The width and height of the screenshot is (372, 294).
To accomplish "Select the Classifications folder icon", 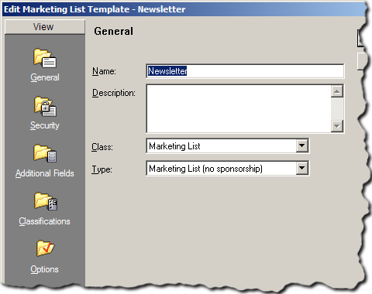I will [46, 201].
